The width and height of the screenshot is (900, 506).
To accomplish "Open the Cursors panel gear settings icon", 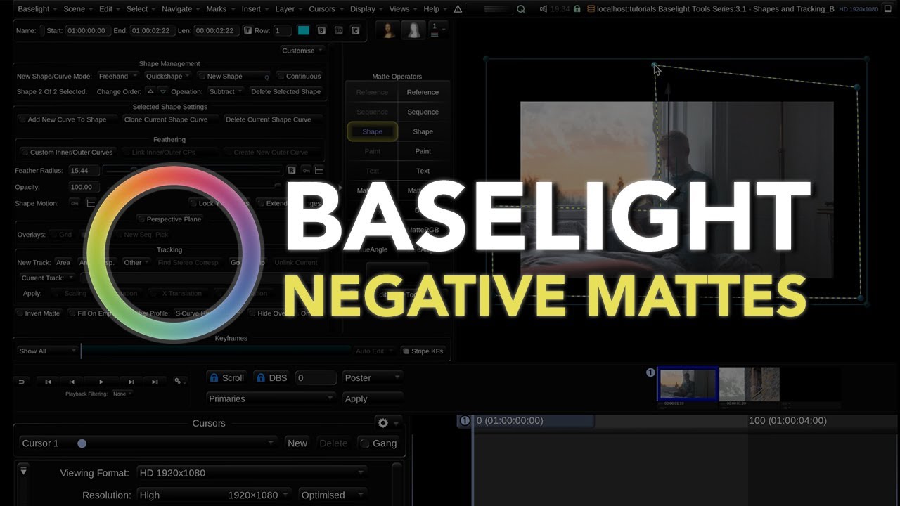I will 383,423.
